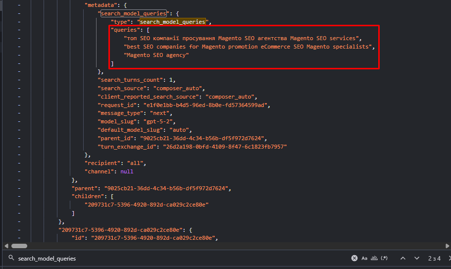Click the request_id value string
The image size is (451, 269).
click(x=205, y=106)
